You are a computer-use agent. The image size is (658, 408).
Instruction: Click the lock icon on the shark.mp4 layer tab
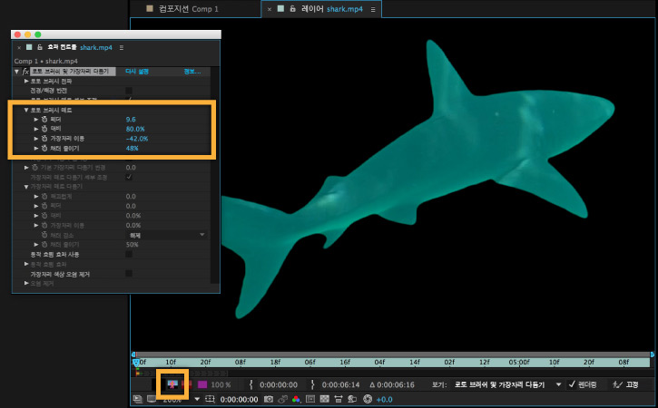coord(290,9)
